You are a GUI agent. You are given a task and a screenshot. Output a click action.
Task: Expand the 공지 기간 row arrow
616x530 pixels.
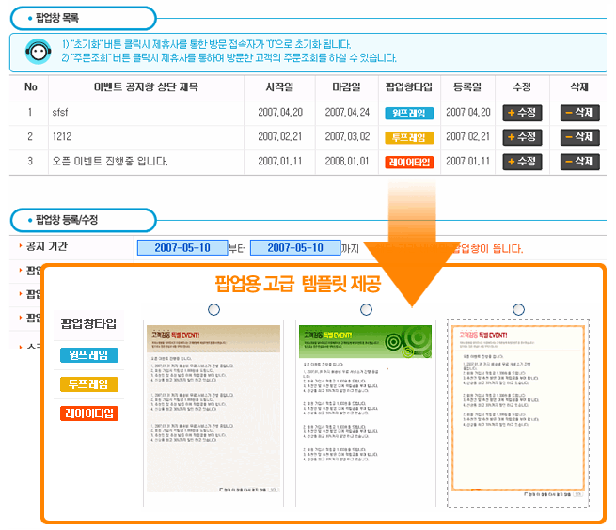pos(21,247)
